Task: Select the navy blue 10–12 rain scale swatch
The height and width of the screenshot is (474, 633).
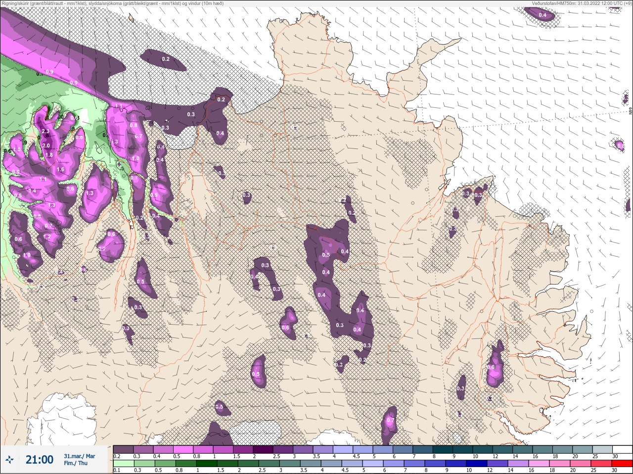Action: coord(477,463)
